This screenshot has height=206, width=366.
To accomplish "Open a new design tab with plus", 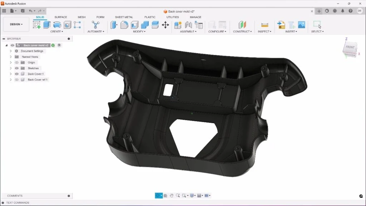I will point(319,11).
